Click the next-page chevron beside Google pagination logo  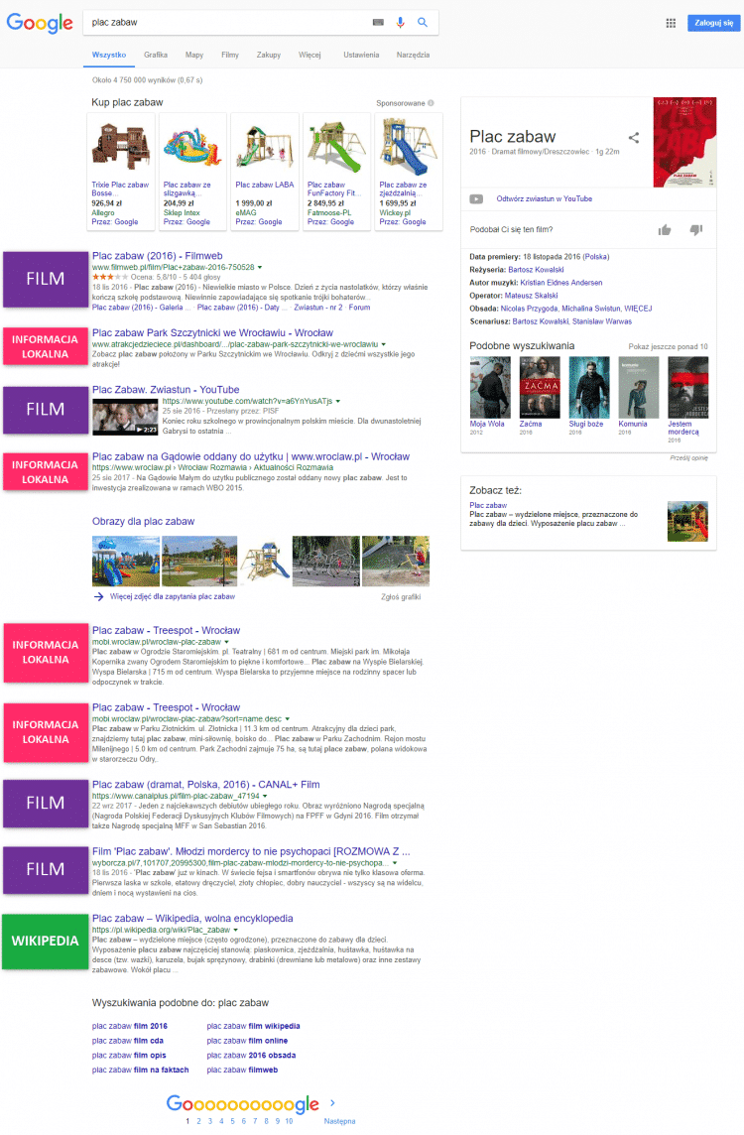332,1103
